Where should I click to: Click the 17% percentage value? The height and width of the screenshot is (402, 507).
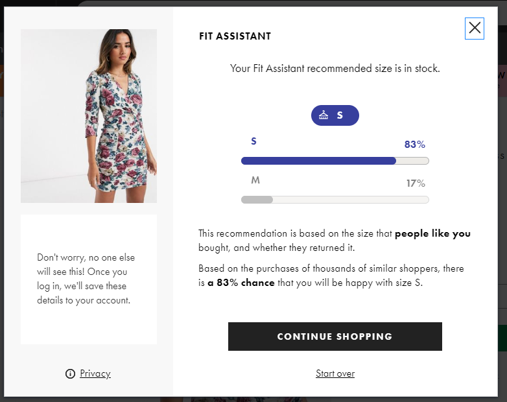click(416, 183)
